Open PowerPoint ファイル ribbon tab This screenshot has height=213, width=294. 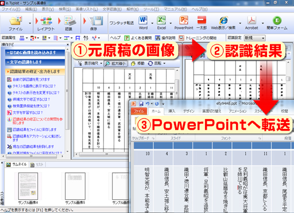coord(139,111)
